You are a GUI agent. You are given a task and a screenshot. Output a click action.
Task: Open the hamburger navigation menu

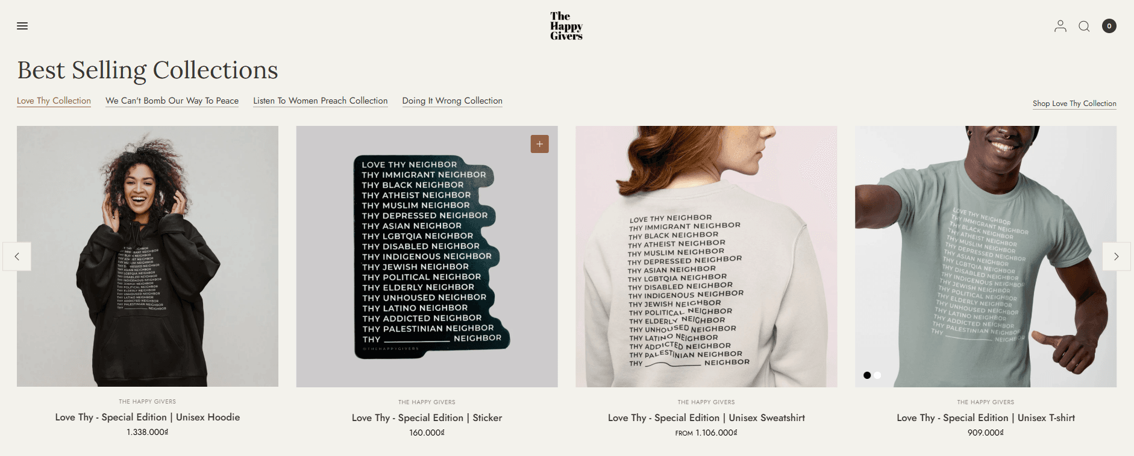coord(22,26)
